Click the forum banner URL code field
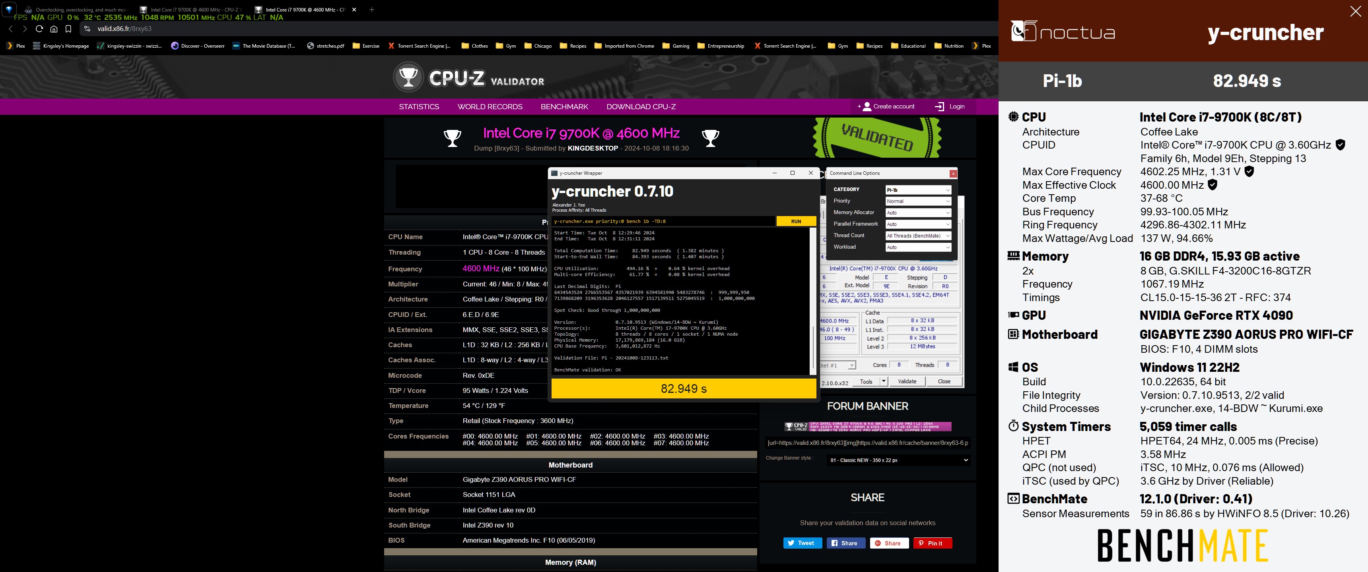Screen dimensions: 1368x572 (867, 443)
